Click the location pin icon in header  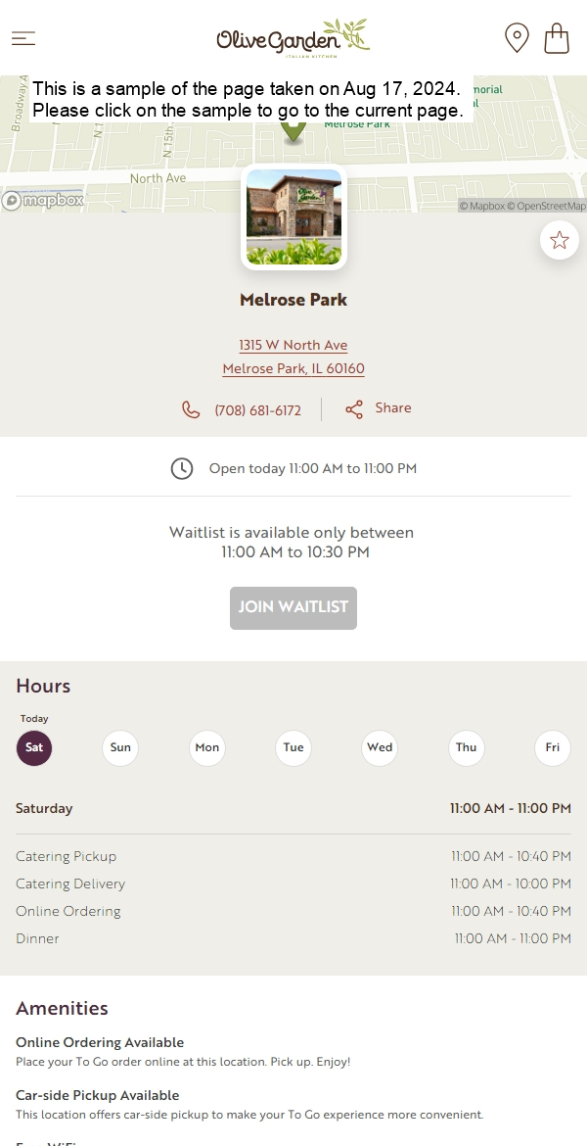(x=517, y=37)
